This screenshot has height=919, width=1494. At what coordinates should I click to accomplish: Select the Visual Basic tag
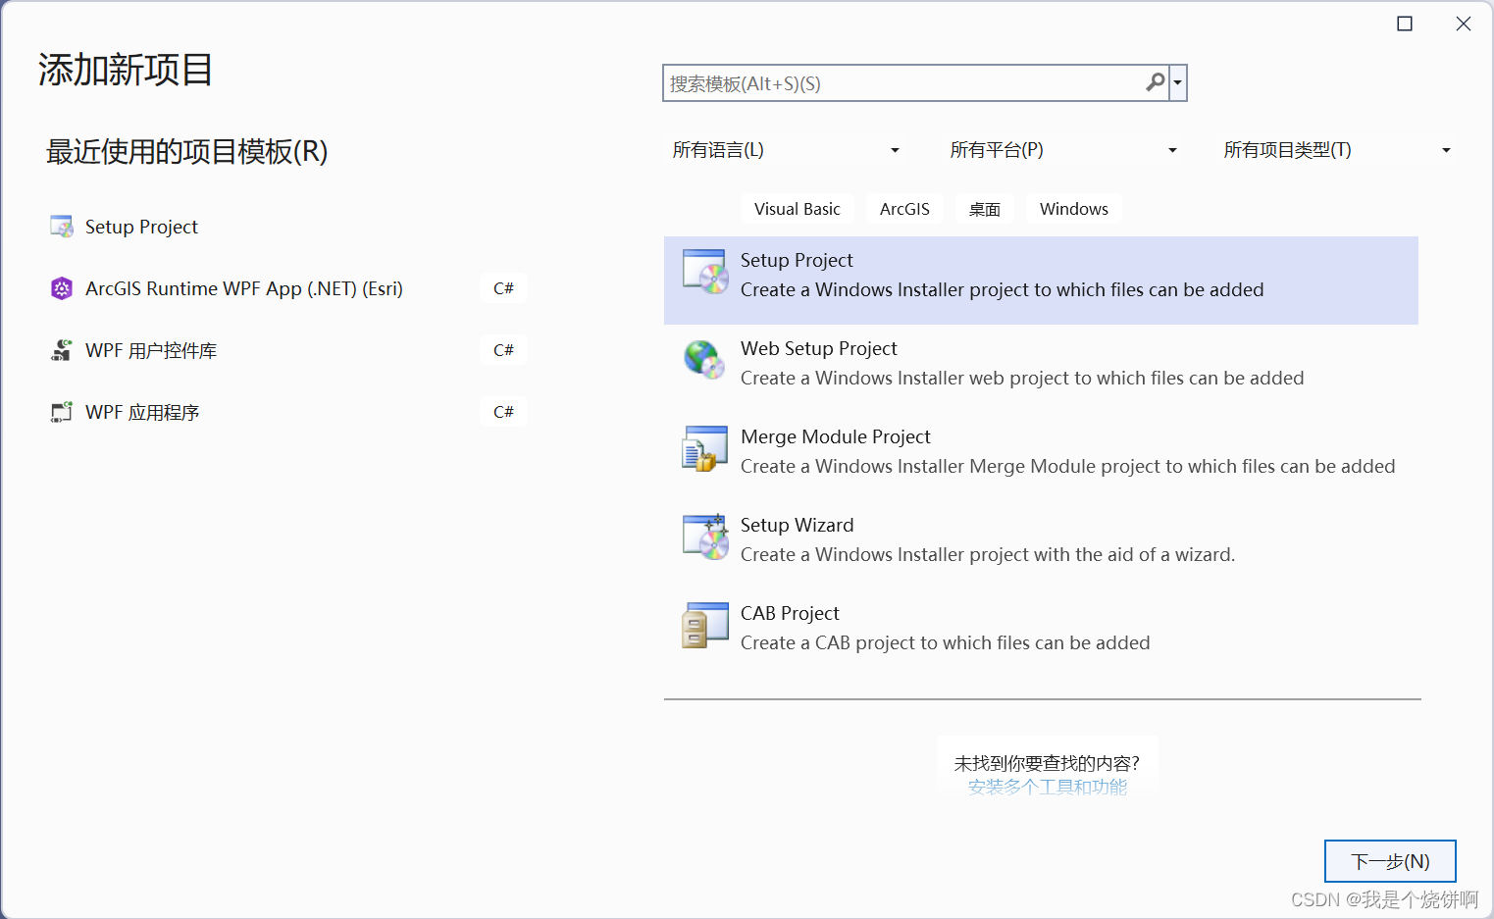797,209
